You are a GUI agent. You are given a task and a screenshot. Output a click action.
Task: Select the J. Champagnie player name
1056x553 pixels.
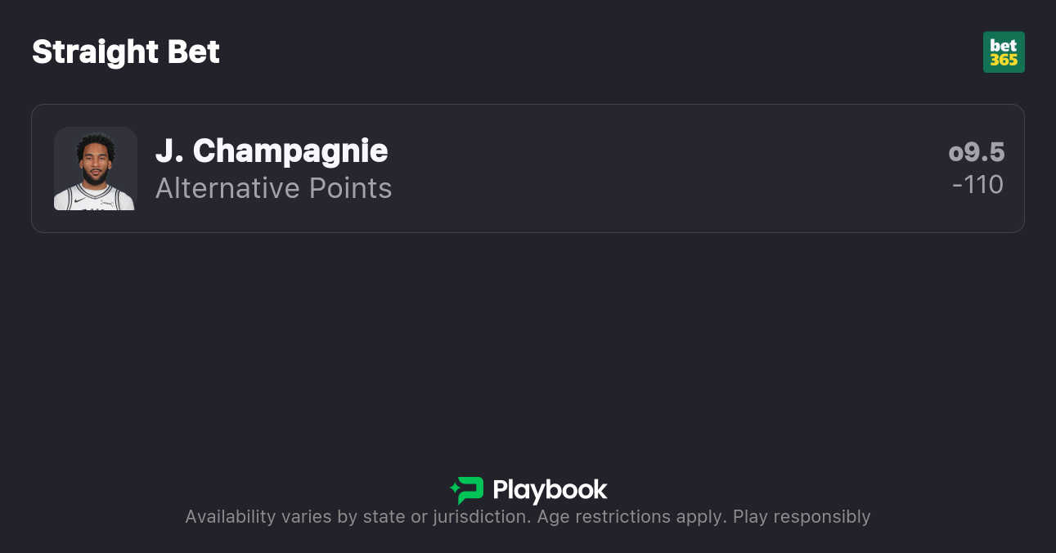point(272,151)
